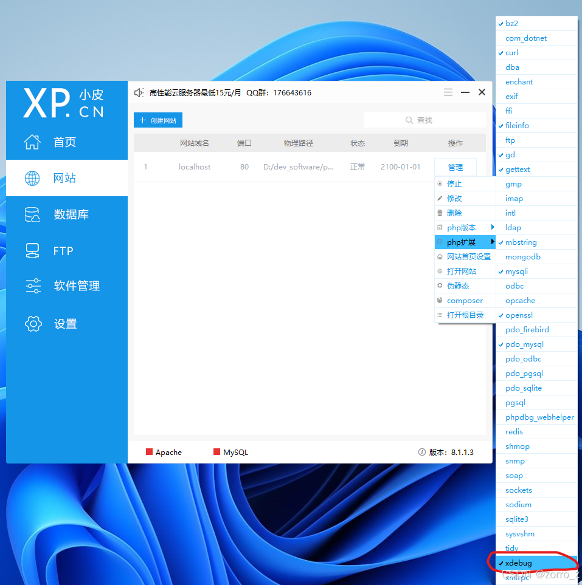
Task: Choose 网站首页设置 menu entry
Action: pos(465,257)
